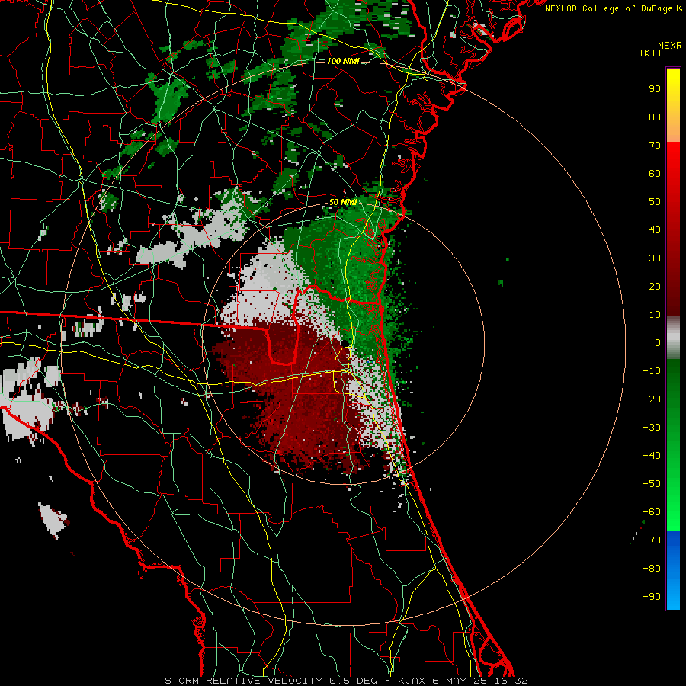Click the -20 value on the velocity scale
The height and width of the screenshot is (686, 686).
652,399
